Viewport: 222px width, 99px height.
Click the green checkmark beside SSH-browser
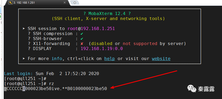(82, 39)
